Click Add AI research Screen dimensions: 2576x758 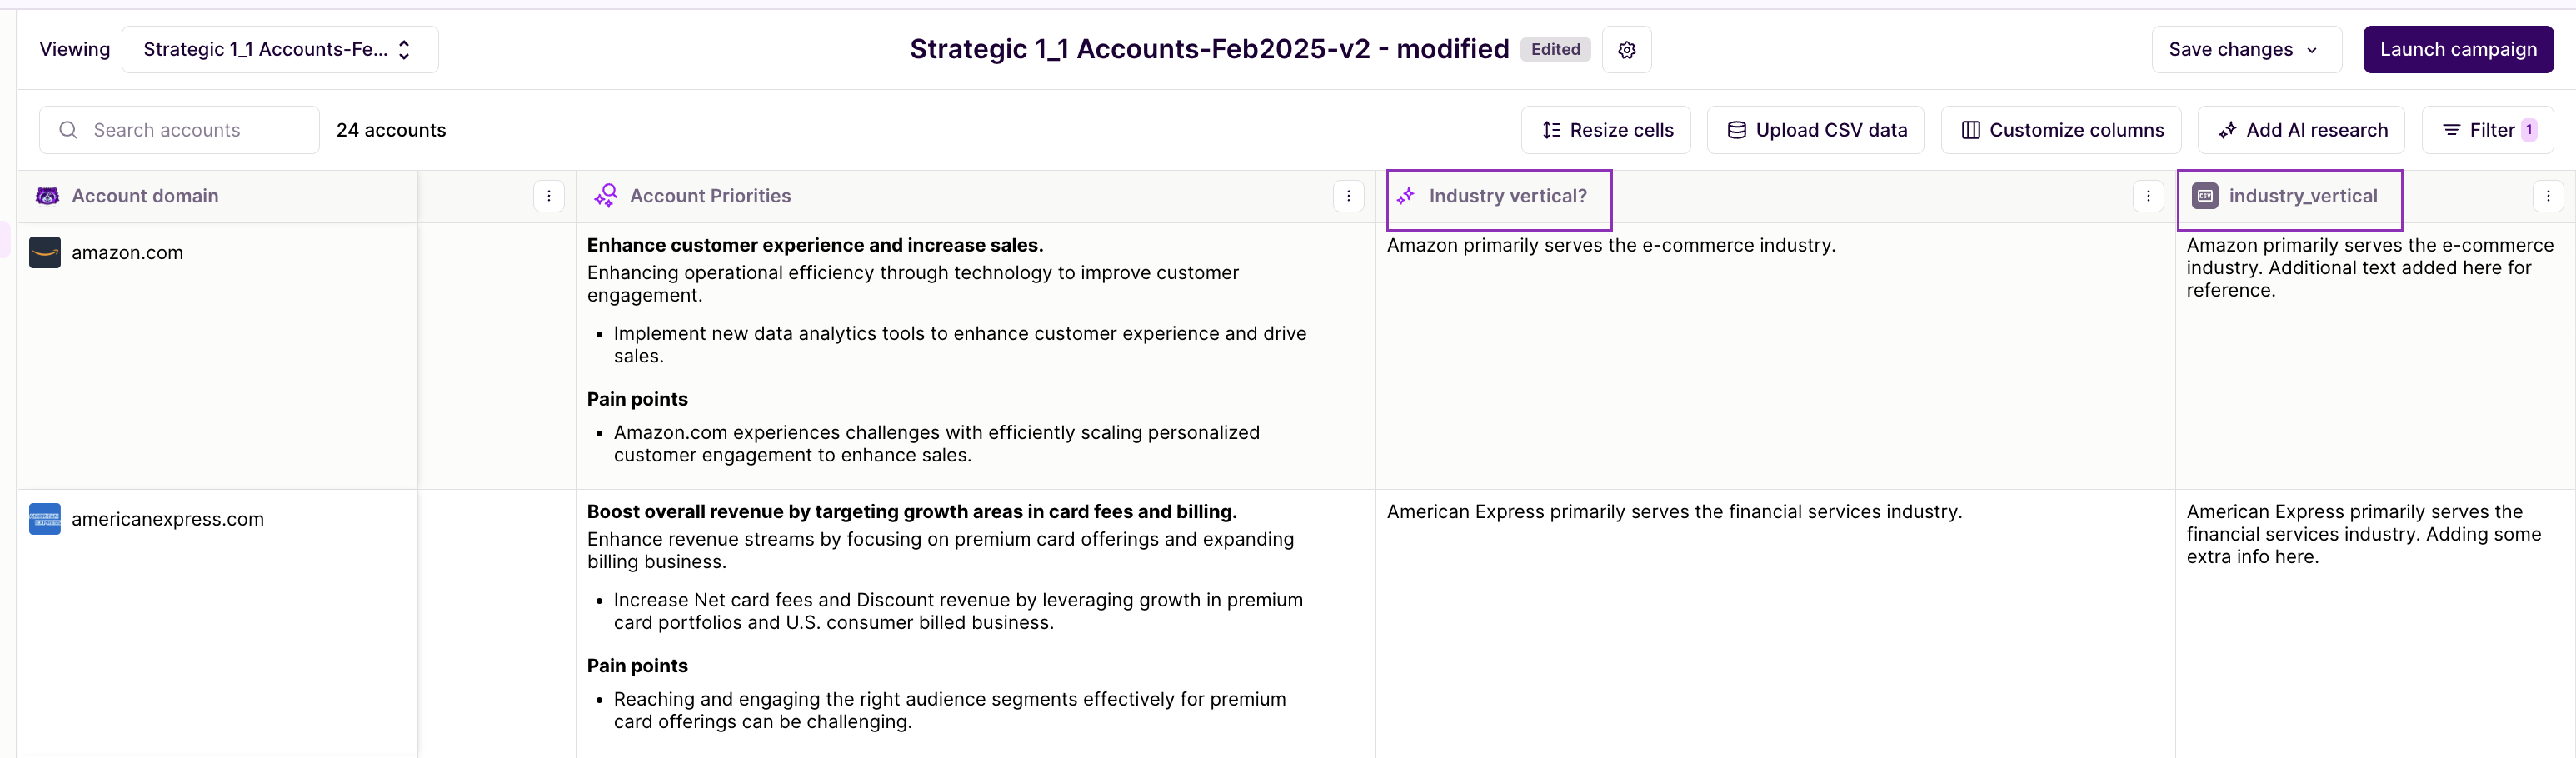[x=2300, y=130]
